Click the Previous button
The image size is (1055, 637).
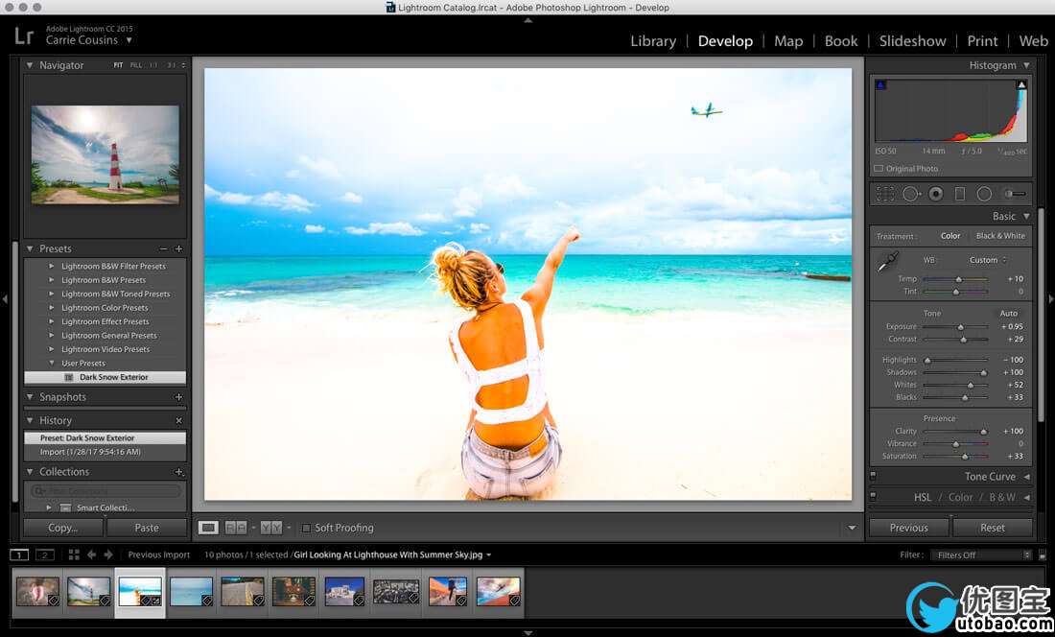(x=908, y=528)
